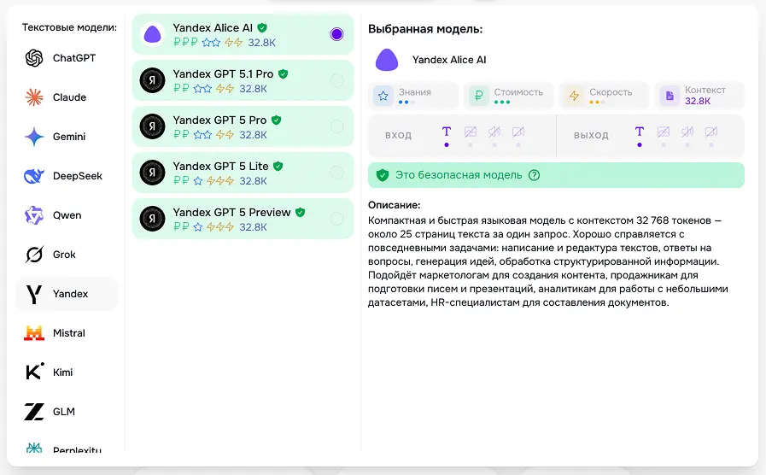Click the image input icon under Вход
Image resolution: width=766 pixels, height=475 pixels.
pos(471,132)
